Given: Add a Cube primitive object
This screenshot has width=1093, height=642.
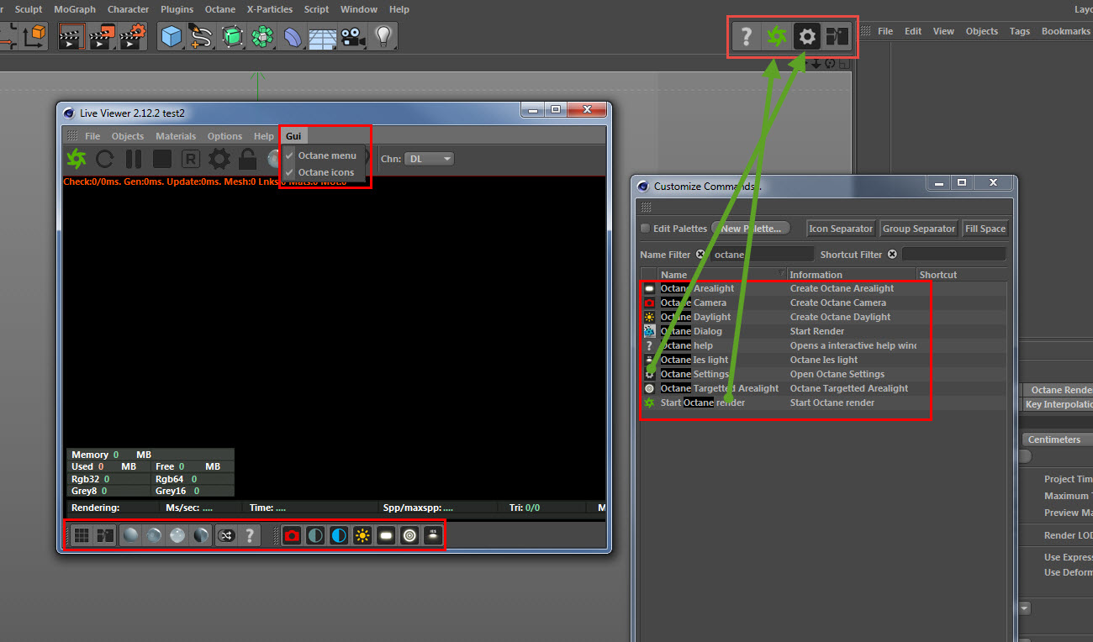Looking at the screenshot, I should tap(172, 36).
